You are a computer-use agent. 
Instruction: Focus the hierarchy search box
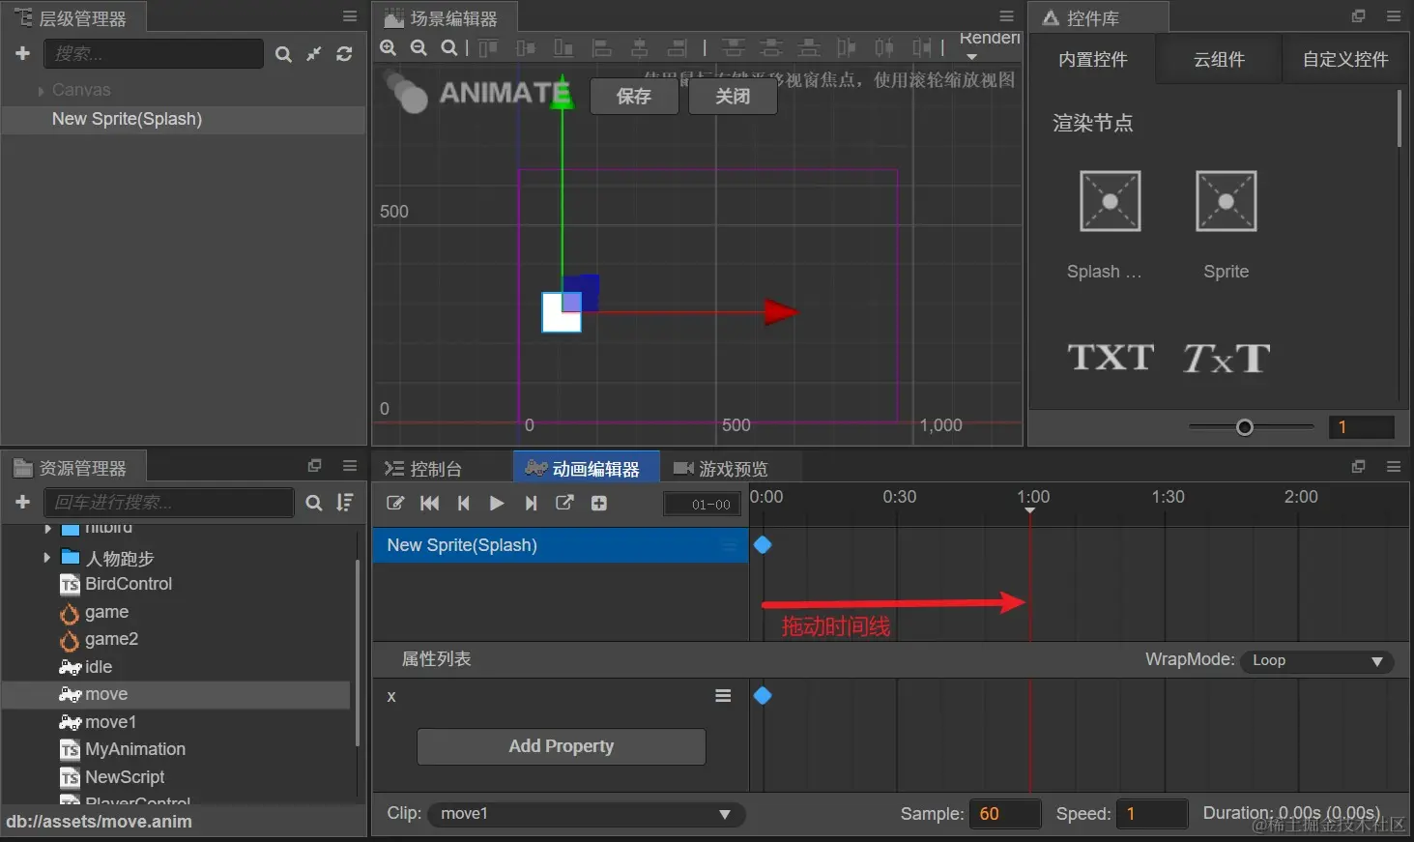tap(154, 53)
